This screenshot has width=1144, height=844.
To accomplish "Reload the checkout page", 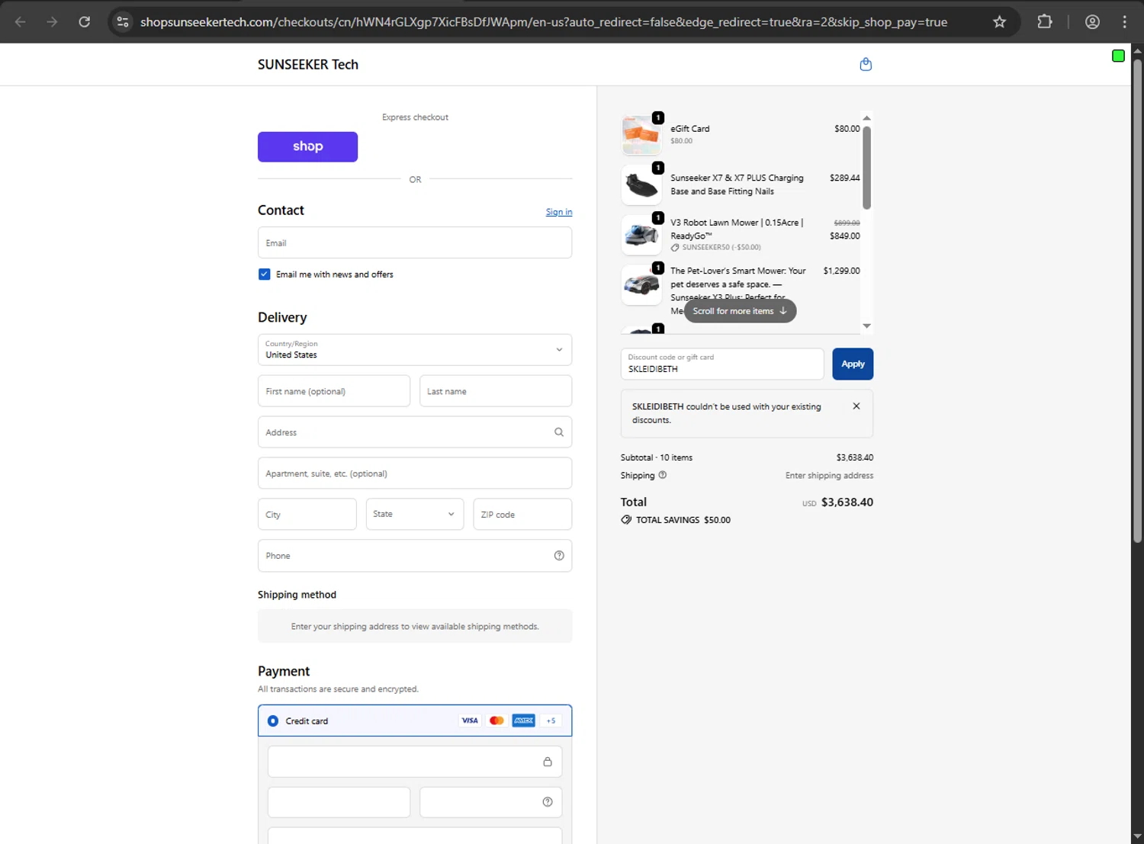I will click(85, 22).
